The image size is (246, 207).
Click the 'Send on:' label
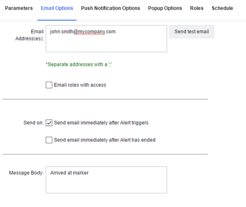pyautogui.click(x=33, y=123)
